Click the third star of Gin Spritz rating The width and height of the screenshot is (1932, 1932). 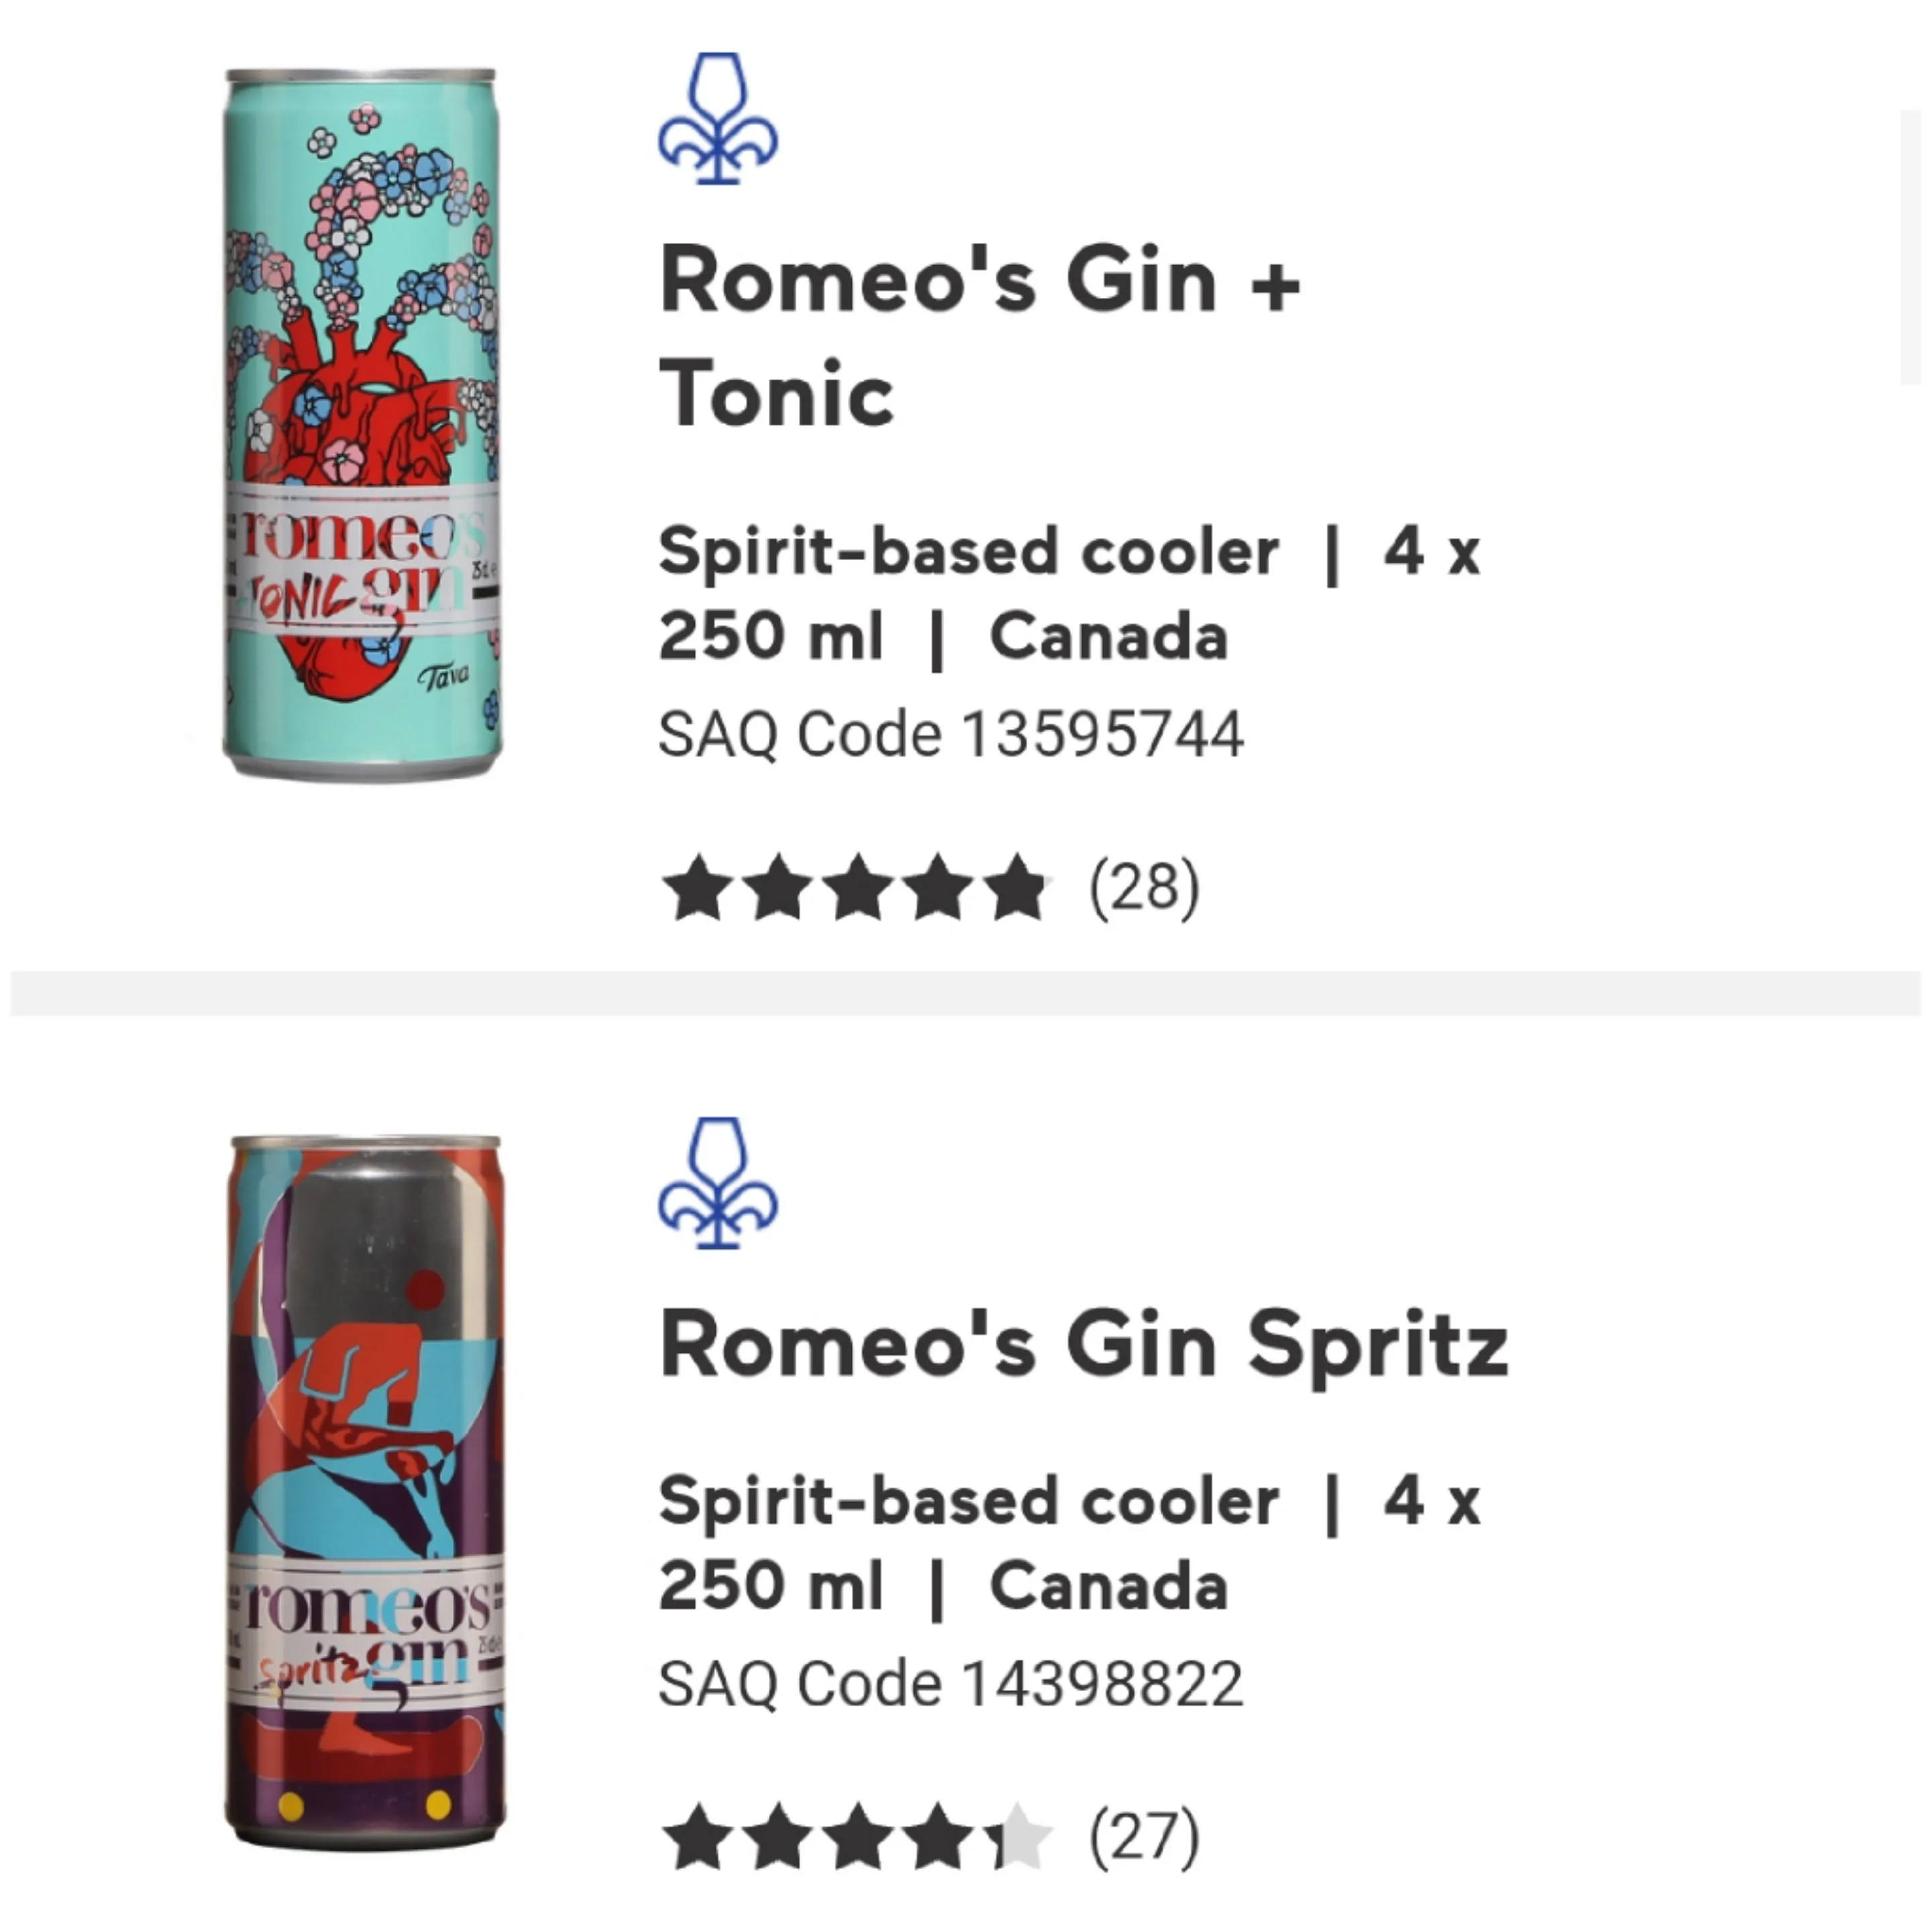tap(859, 1836)
